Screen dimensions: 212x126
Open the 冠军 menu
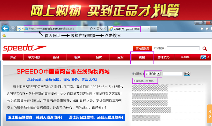120,57
